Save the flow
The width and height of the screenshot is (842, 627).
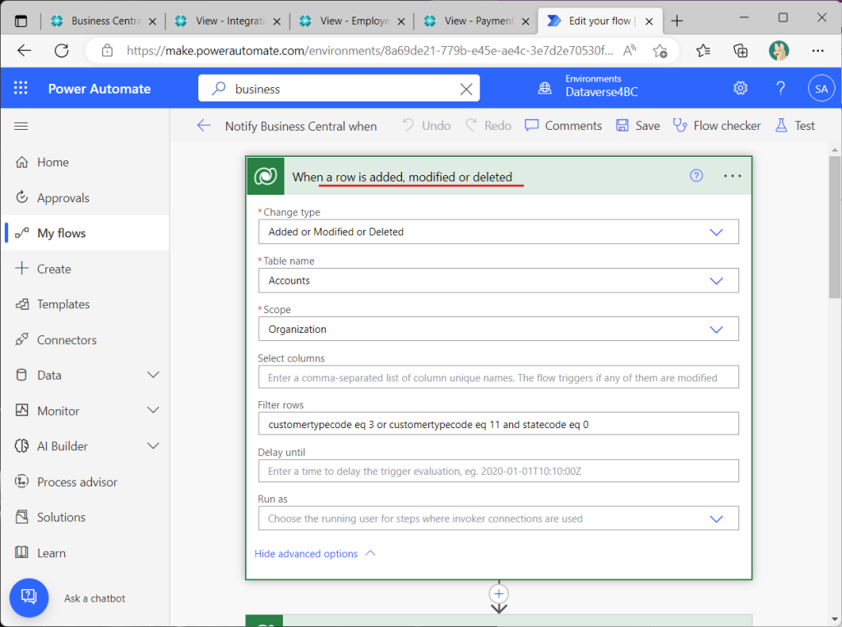(638, 126)
